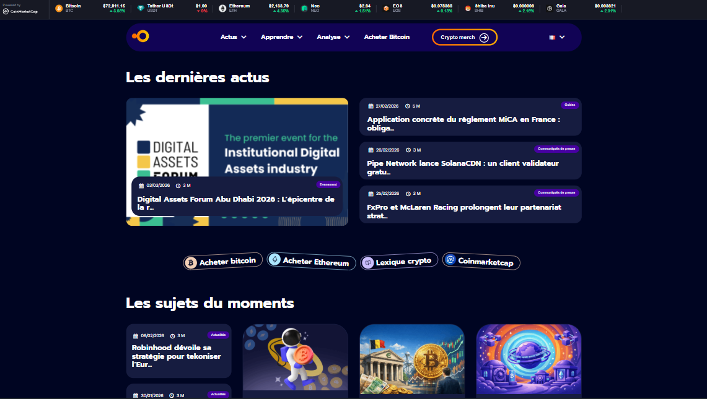Open the Digital Assets Forum banner image
The image size is (707, 399).
[x=237, y=136]
